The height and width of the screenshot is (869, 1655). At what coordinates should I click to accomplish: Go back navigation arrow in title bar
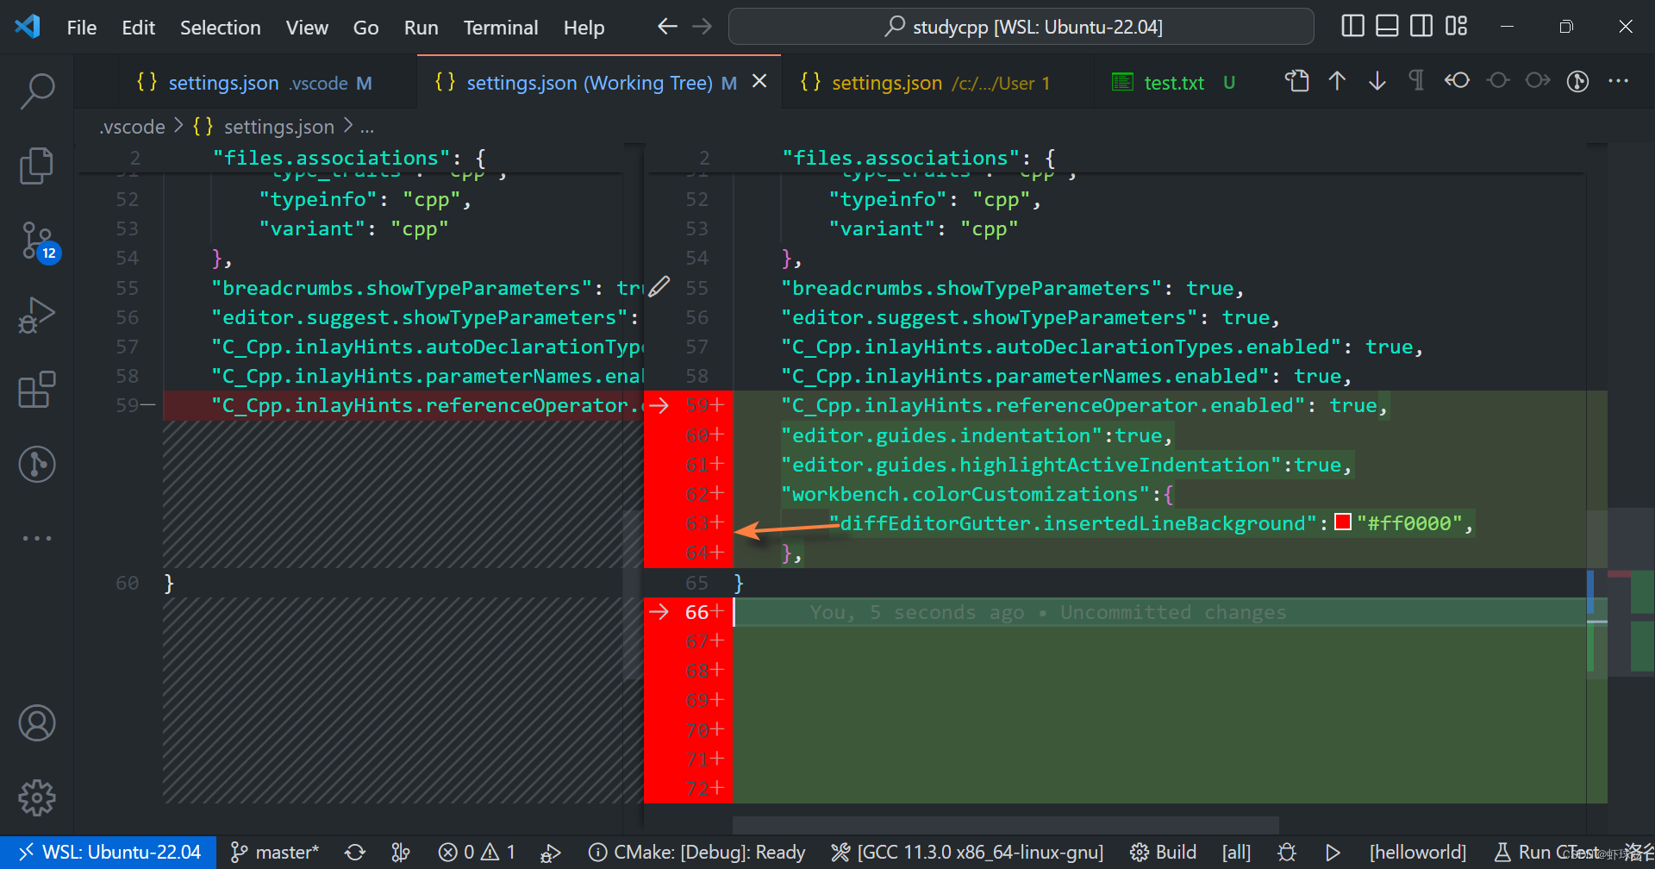click(x=667, y=27)
